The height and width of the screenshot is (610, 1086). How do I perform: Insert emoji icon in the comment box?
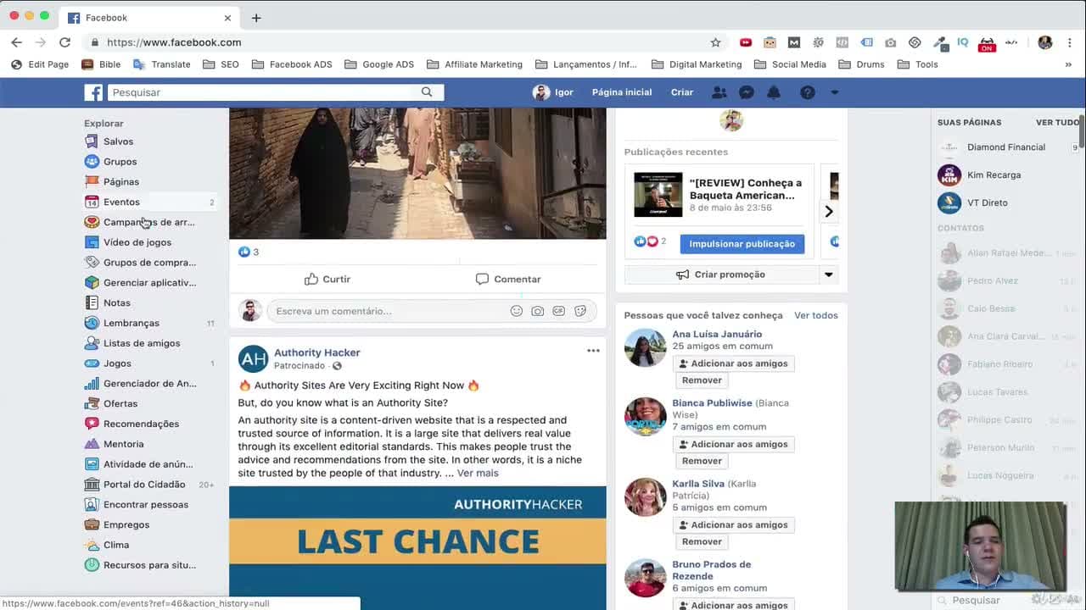pos(516,311)
